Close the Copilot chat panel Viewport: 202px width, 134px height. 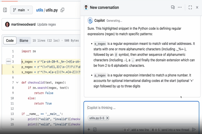click(197, 7)
